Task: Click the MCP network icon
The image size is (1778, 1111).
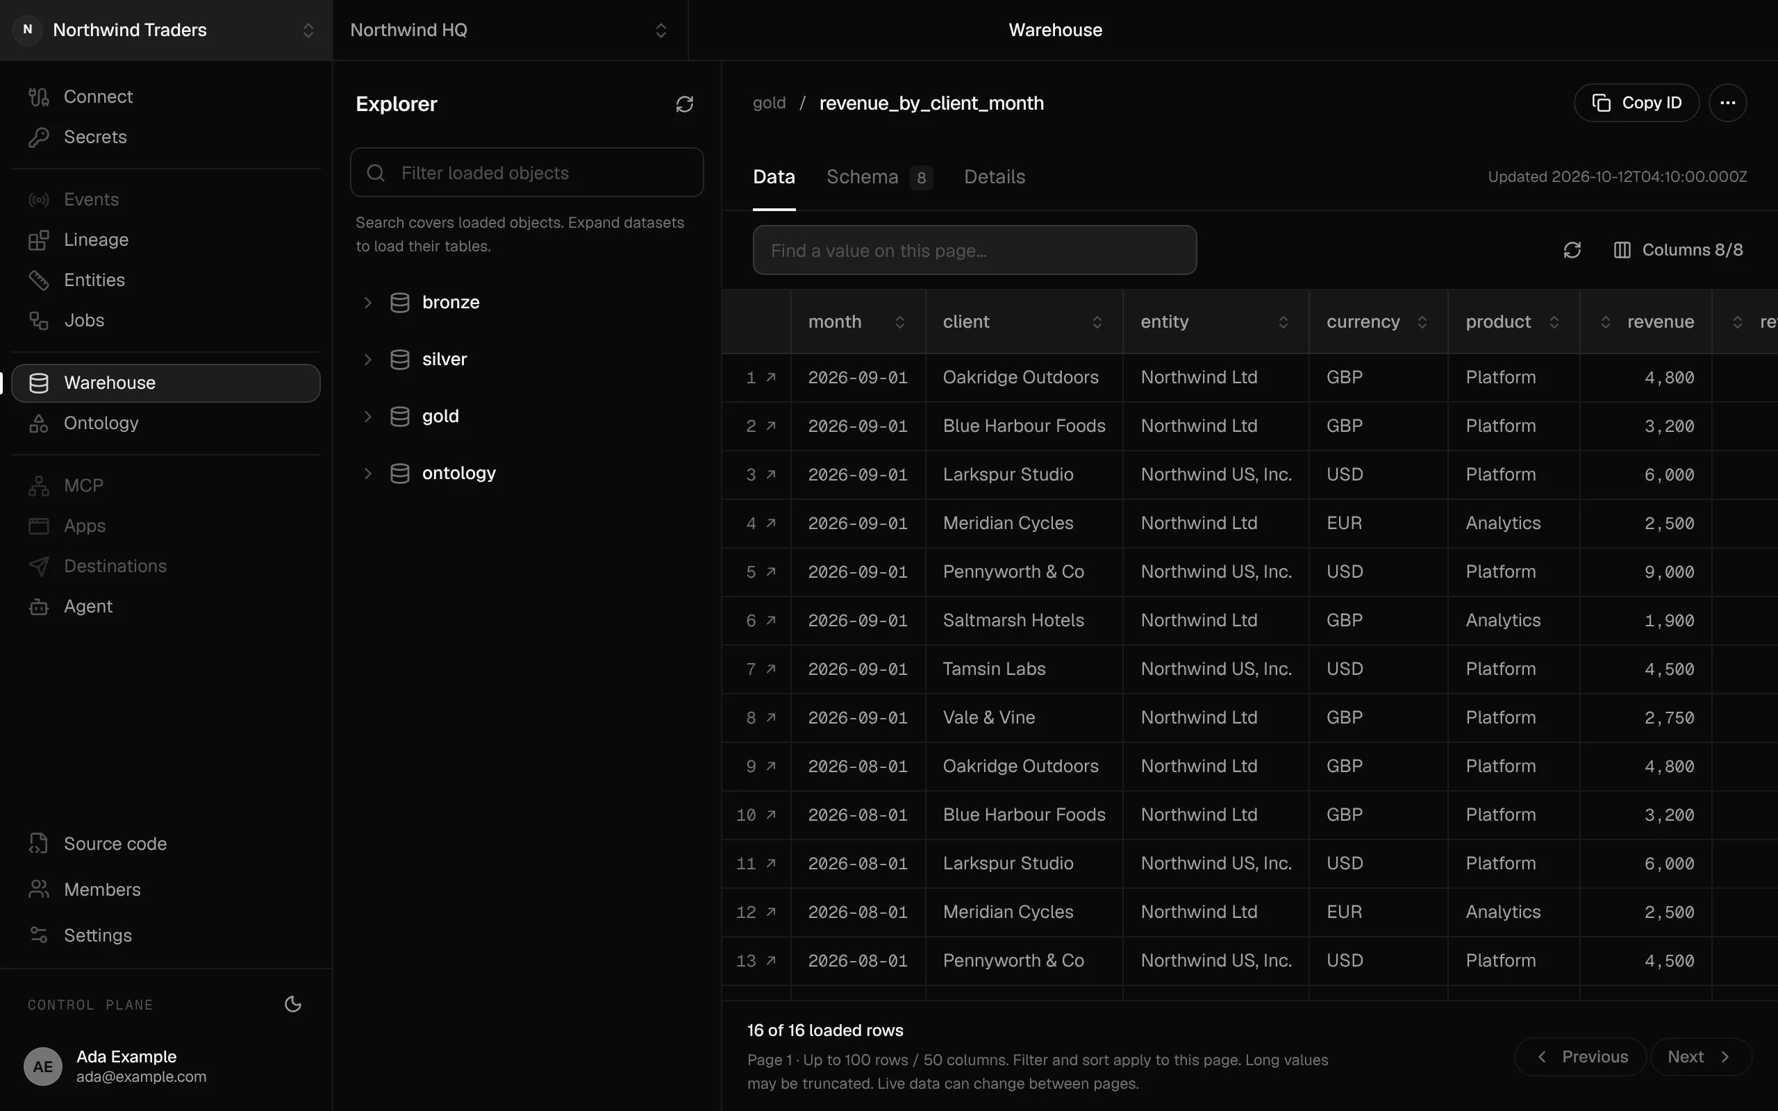Action: [x=38, y=487]
